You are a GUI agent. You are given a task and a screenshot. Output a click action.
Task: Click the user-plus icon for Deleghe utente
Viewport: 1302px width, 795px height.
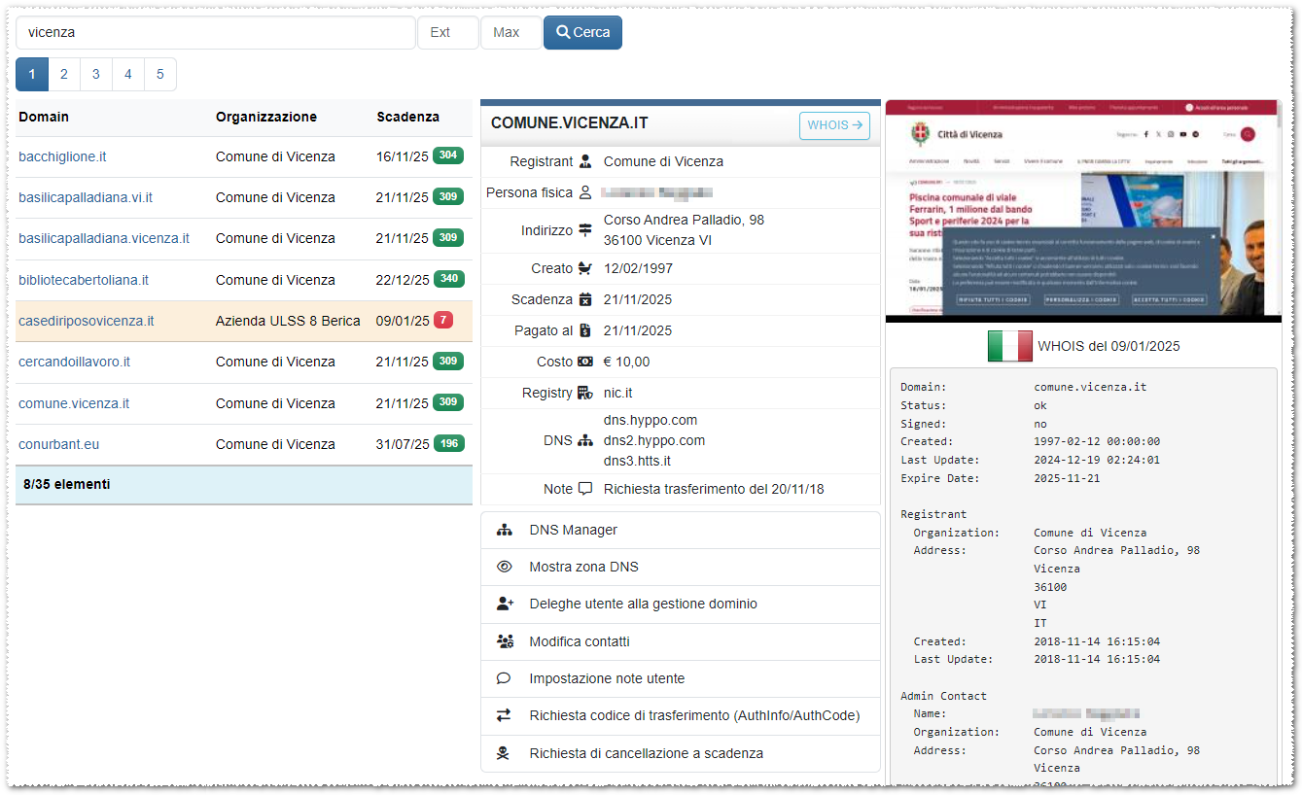(505, 604)
